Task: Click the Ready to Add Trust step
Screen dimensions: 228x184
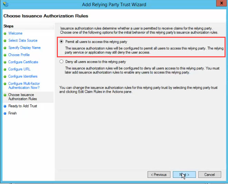Action: point(23,106)
